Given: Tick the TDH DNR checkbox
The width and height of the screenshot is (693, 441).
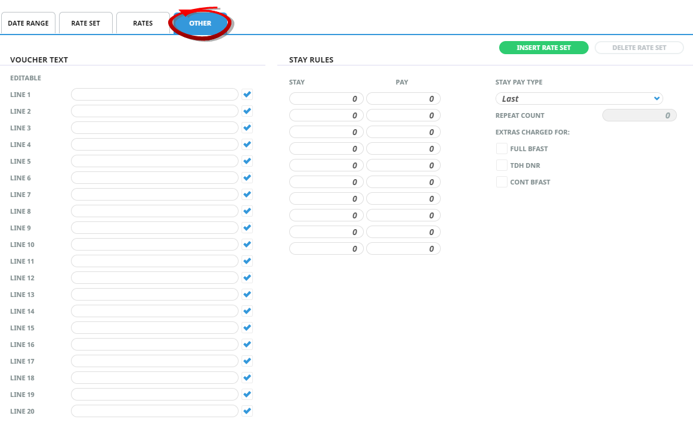Looking at the screenshot, I should [502, 165].
